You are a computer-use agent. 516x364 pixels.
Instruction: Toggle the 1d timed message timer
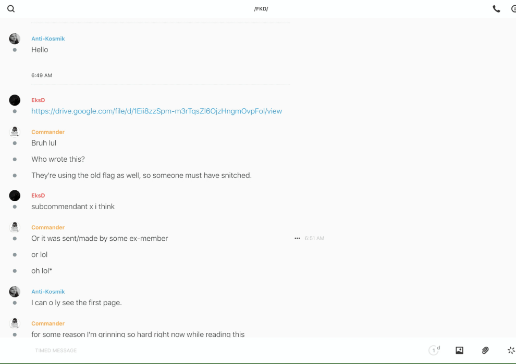coord(434,350)
